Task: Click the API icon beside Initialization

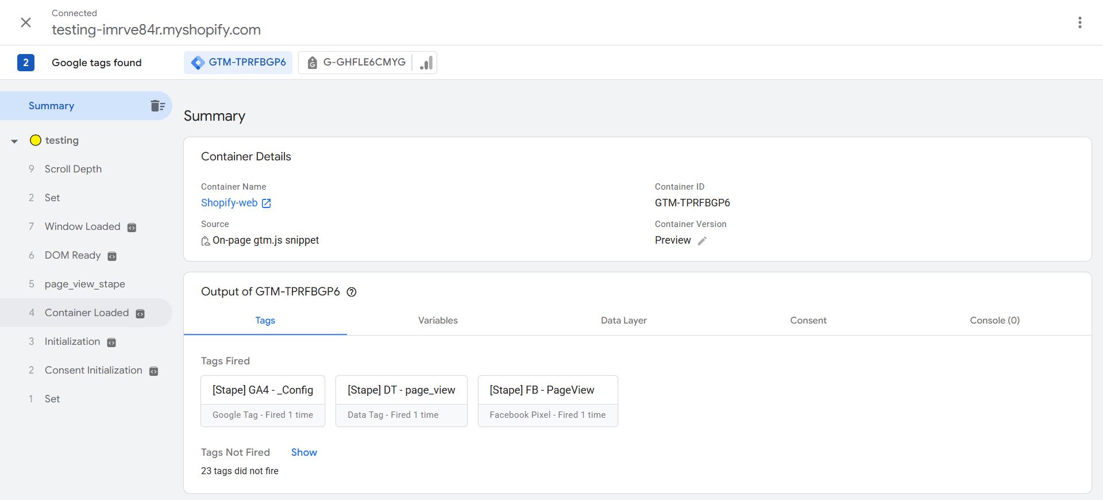Action: (111, 342)
